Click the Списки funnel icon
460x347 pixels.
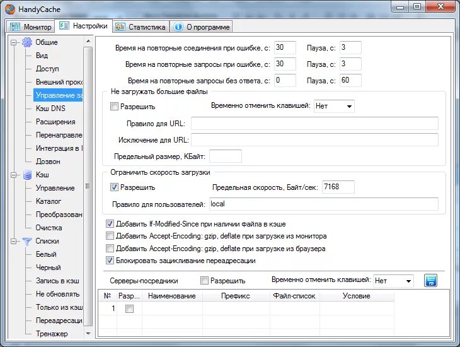pyautogui.click(x=27, y=241)
